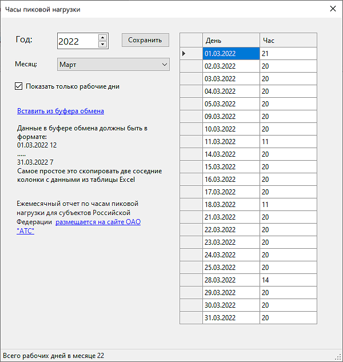The height and width of the screenshot is (362, 343).
Task: Select the date cell 31.03.2022
Action: point(232,318)
